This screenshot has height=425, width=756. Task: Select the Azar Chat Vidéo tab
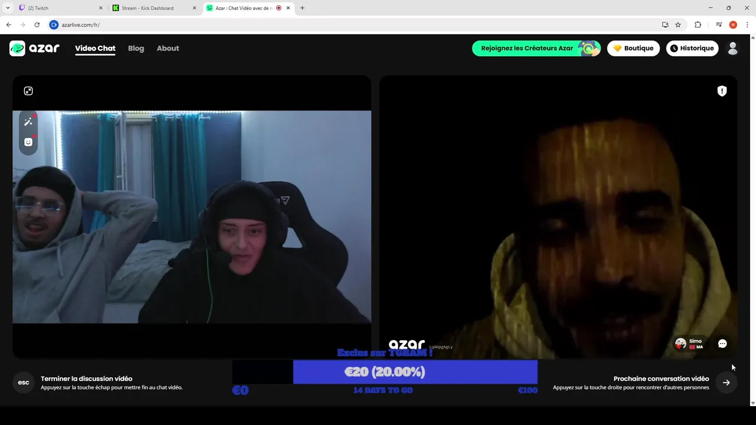(248, 8)
